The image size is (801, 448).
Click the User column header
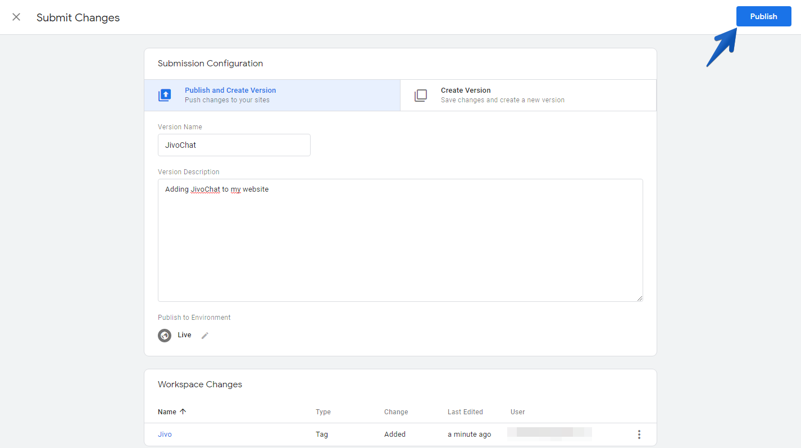click(x=518, y=412)
